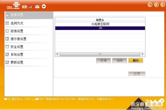Click the 配置名 column header
This screenshot has width=166, height=110.
click(x=100, y=20)
